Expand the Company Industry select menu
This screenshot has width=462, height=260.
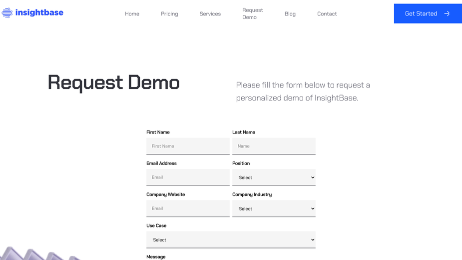tap(274, 208)
